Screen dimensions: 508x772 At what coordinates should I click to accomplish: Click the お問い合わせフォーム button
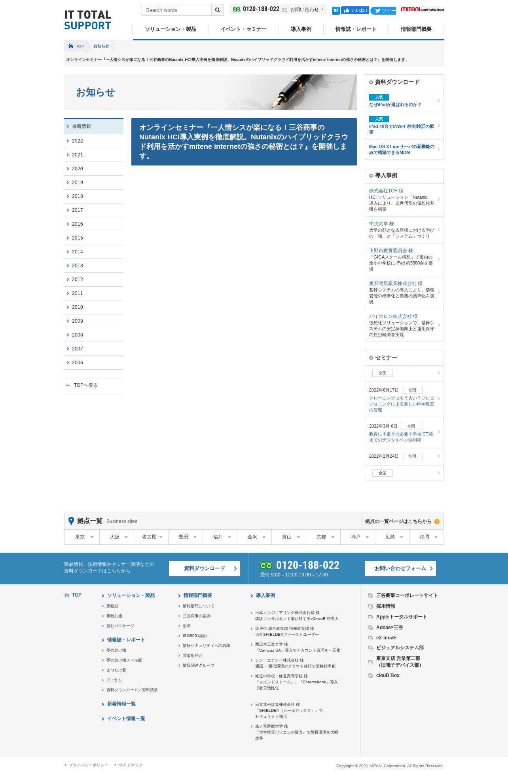point(400,569)
